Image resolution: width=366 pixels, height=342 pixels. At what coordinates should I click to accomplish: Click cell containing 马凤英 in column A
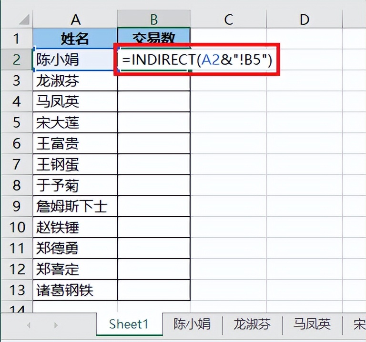click(75, 101)
